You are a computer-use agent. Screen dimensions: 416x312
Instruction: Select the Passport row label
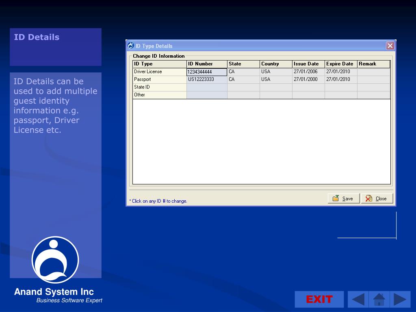coord(159,79)
